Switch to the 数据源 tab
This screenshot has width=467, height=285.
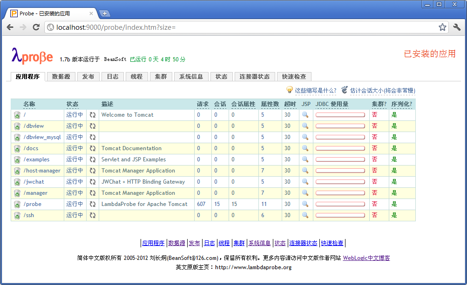(x=61, y=76)
